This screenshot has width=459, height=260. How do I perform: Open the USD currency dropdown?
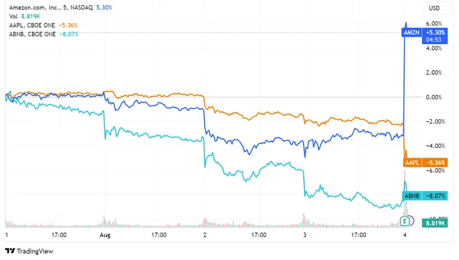pyautogui.click(x=434, y=8)
